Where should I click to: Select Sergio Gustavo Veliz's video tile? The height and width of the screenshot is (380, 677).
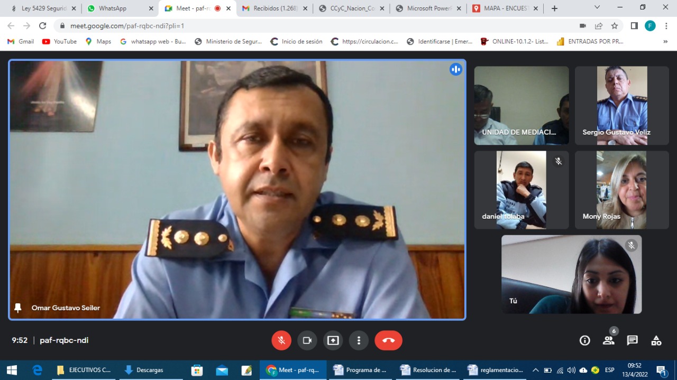[x=621, y=105]
